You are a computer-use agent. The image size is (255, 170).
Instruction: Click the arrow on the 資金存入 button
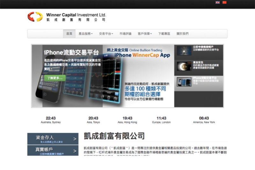tap(75, 139)
